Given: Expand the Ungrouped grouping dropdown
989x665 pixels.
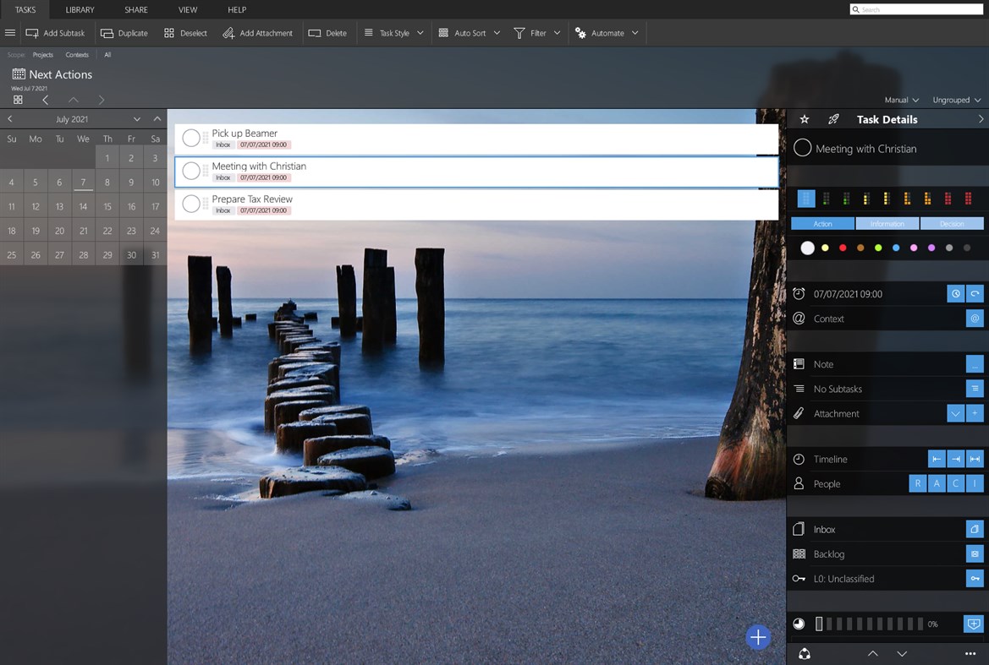Looking at the screenshot, I should (x=956, y=100).
